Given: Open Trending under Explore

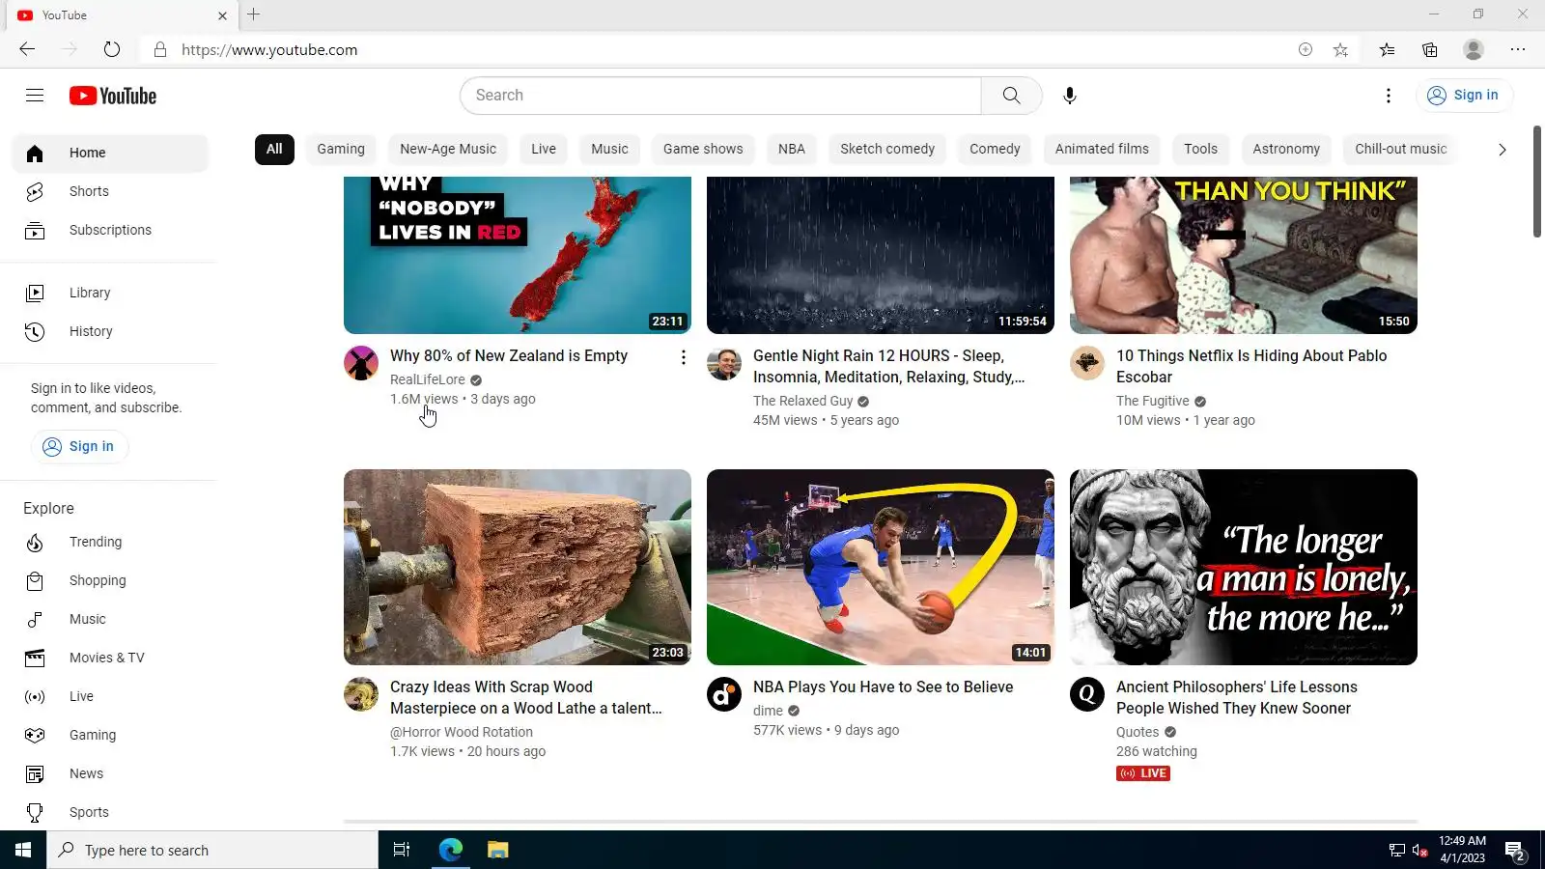Looking at the screenshot, I should (x=110, y=542).
